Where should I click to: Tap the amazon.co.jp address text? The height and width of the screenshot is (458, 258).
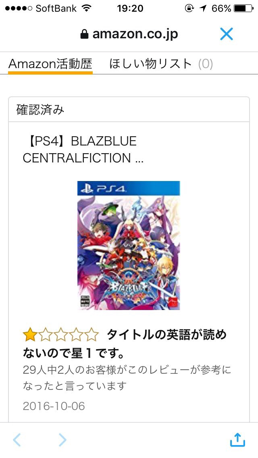click(x=135, y=34)
